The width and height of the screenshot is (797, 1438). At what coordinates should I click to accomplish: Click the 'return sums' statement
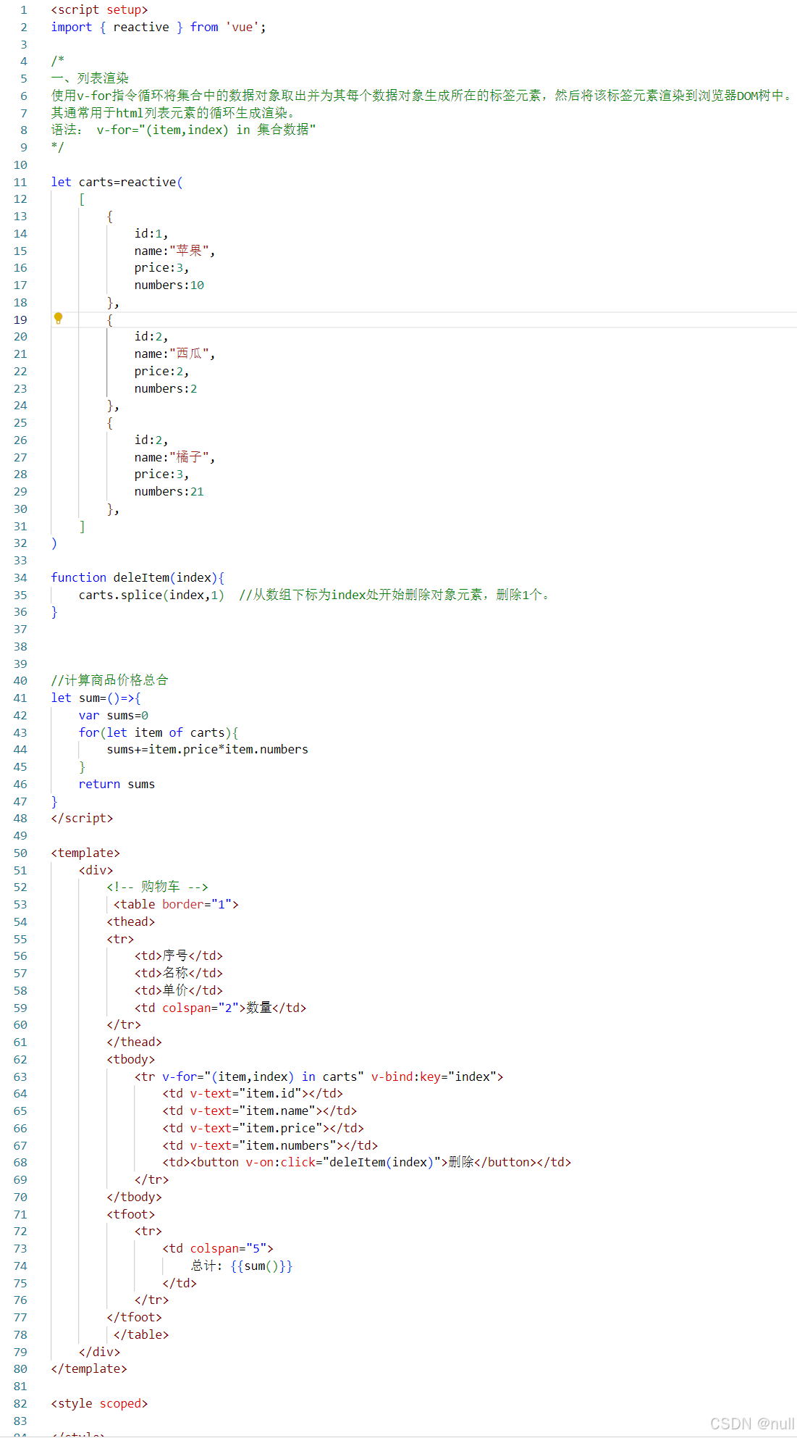click(117, 784)
